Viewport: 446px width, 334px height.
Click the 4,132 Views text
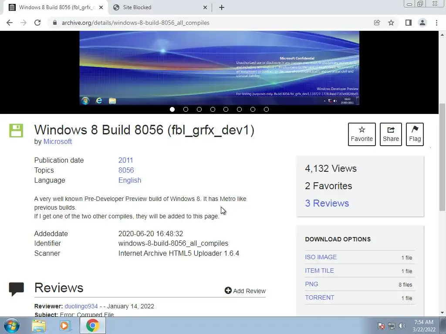[331, 168]
